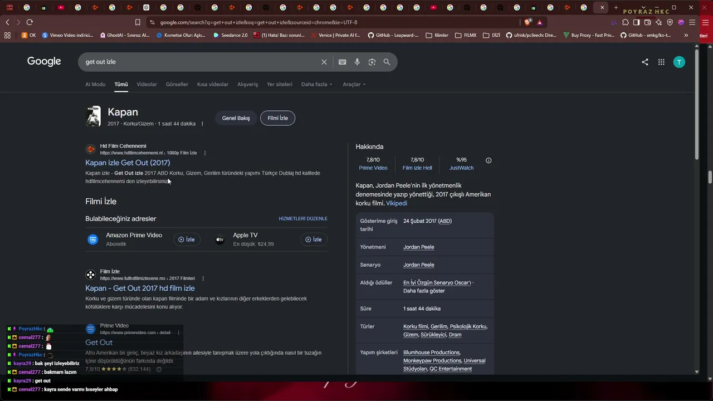Open Jordan Peele link next to Yönetmeni
713x401 pixels.
tap(419, 247)
